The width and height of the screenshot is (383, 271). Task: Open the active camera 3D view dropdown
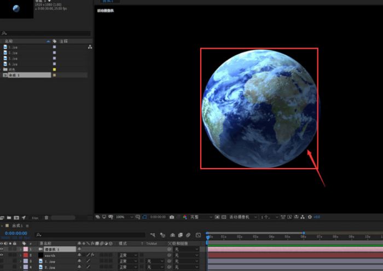coord(241,217)
